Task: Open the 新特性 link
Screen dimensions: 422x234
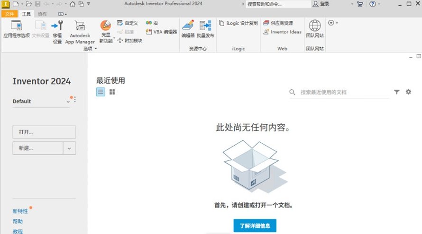Action: point(20,211)
